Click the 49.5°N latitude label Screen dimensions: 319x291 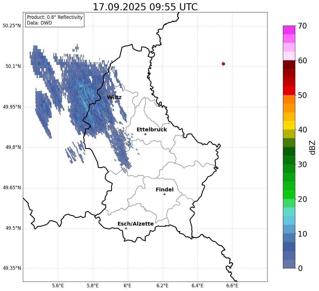13,228
